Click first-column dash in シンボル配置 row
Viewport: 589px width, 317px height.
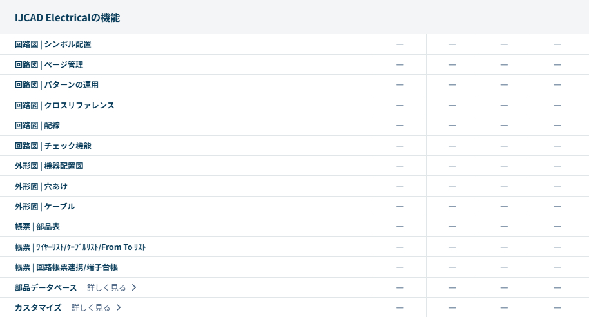click(x=400, y=44)
